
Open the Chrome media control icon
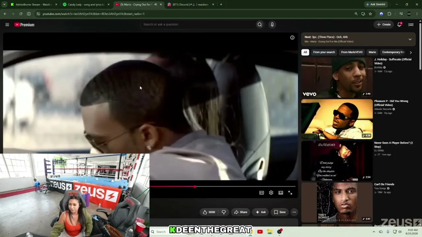click(x=401, y=14)
